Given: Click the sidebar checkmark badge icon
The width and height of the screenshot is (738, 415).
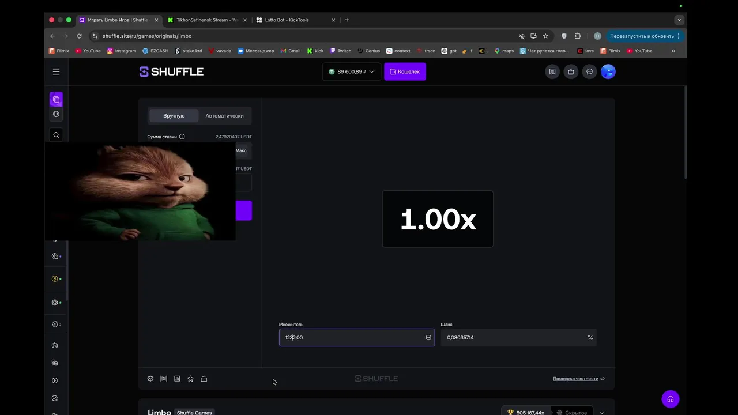Looking at the screenshot, I should pos(55,398).
